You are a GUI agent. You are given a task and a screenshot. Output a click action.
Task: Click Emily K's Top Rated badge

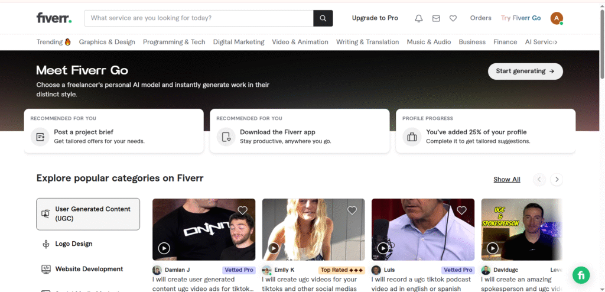click(342, 270)
